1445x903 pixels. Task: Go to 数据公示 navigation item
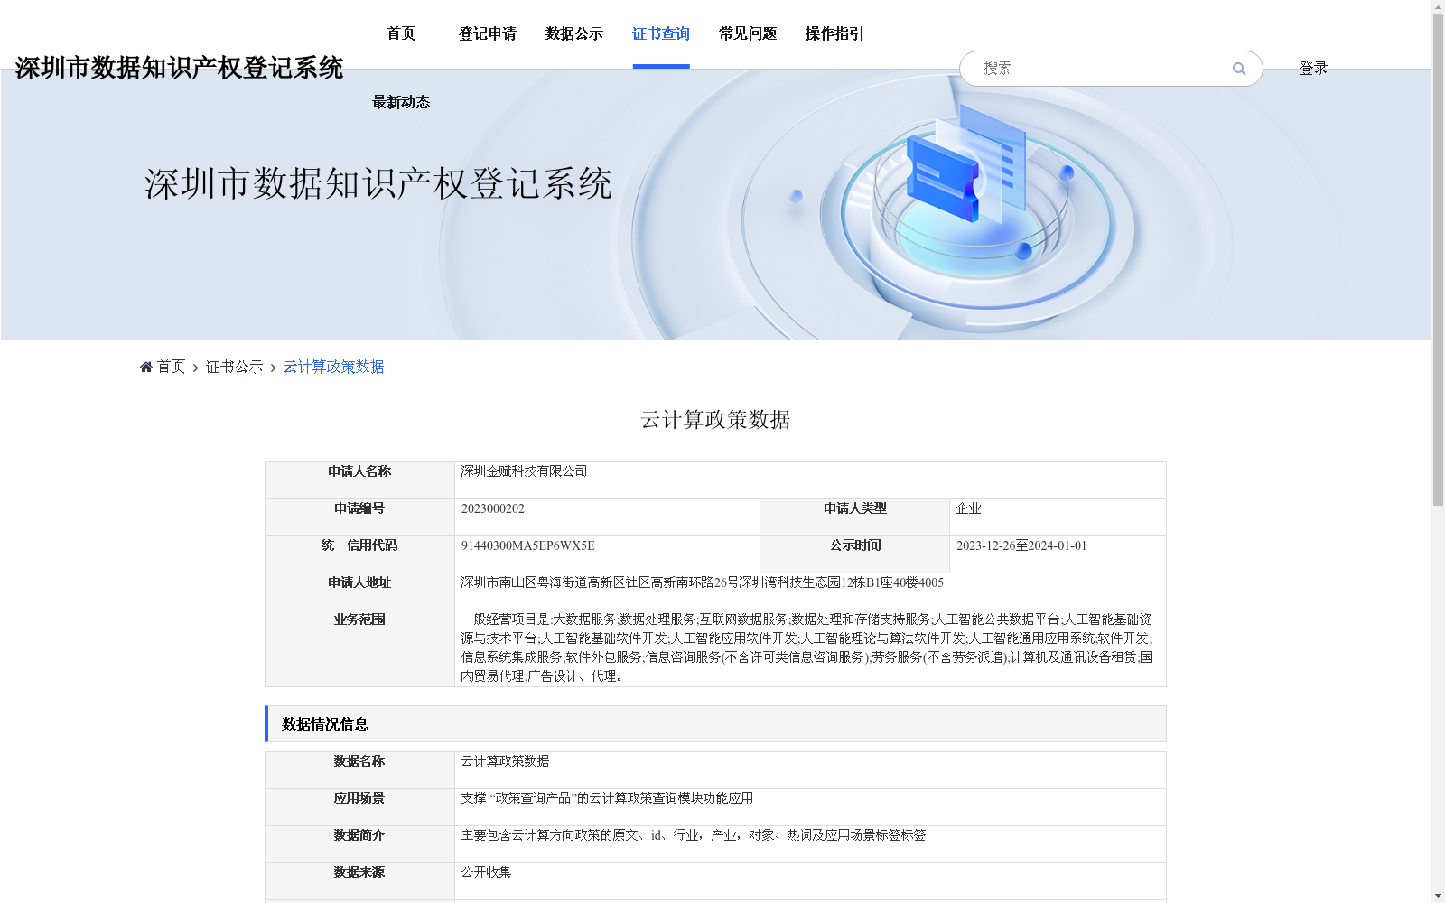[x=574, y=33]
